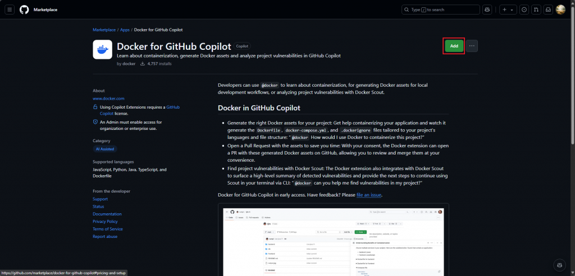Click the 'docker' publisher name
The width and height of the screenshot is (575, 276).
[129, 64]
